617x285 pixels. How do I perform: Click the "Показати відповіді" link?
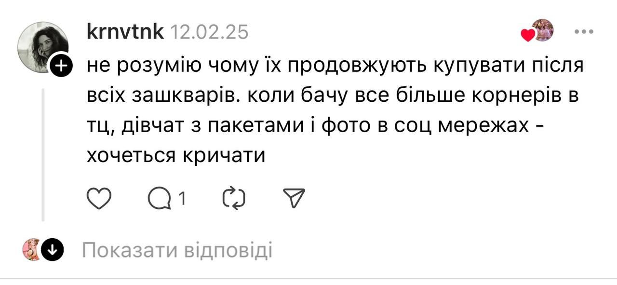click(x=177, y=250)
